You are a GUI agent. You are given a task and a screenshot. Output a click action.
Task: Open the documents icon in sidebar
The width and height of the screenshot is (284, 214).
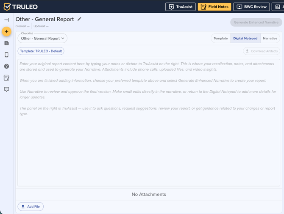coord(6,43)
